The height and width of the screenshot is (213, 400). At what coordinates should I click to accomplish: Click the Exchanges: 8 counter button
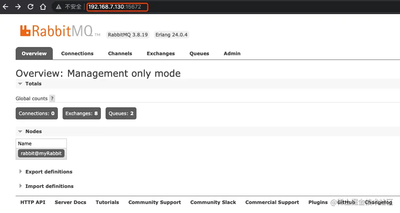[82, 114]
